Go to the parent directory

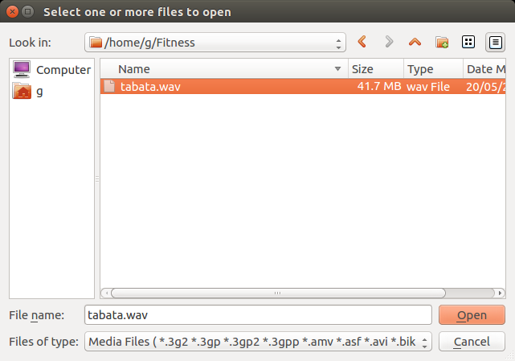415,42
